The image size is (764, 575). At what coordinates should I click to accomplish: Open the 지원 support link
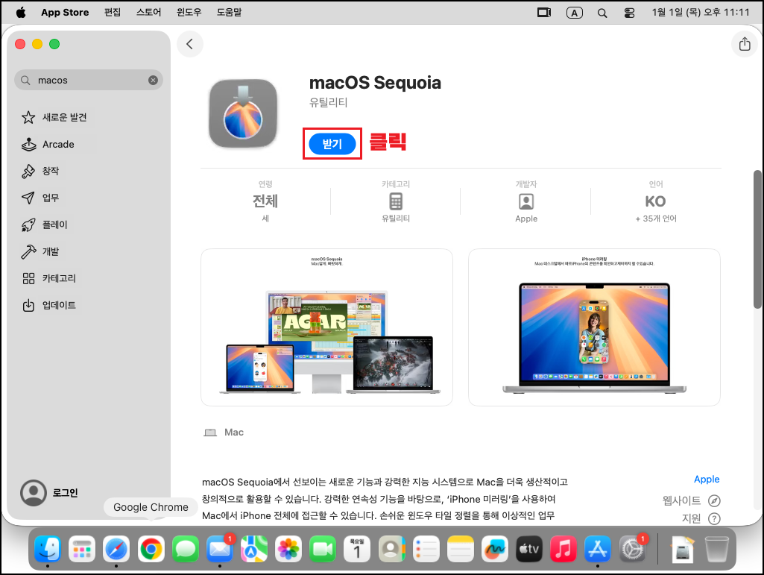(701, 518)
